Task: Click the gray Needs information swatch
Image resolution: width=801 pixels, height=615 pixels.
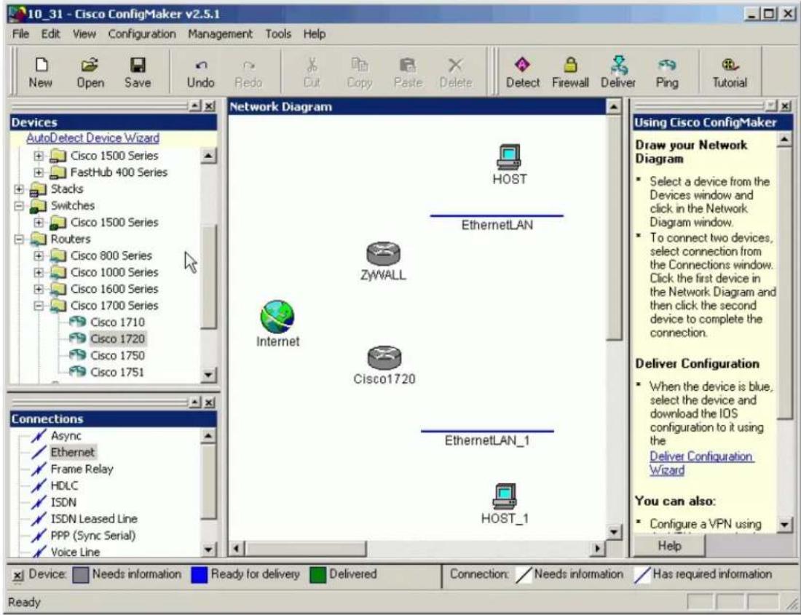Action: point(81,575)
